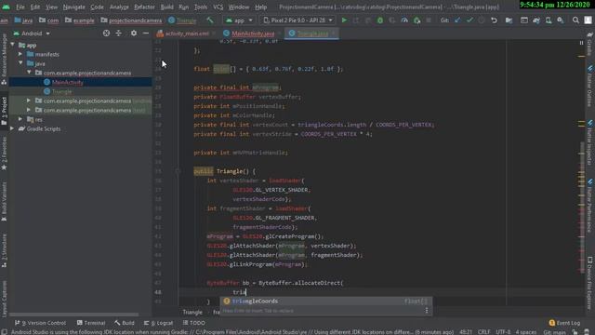Screen dimensions: 595x335
Task: Open the Version Control tool window
Action: [40, 323]
